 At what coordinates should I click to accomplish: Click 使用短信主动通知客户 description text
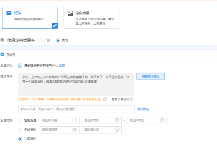[29, 19]
